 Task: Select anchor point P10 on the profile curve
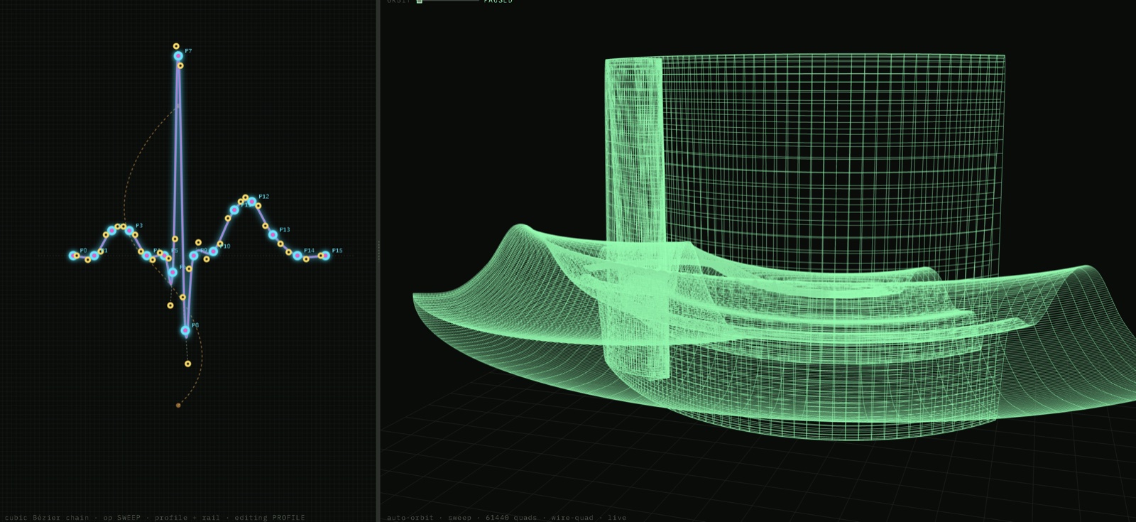click(213, 251)
